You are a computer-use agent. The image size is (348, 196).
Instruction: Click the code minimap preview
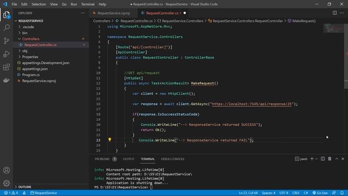(333, 28)
